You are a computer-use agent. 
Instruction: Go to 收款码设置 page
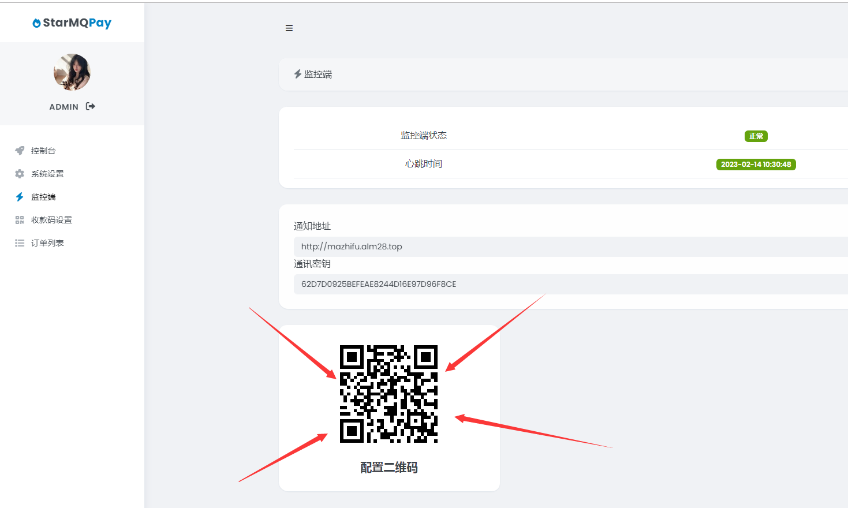coord(51,220)
